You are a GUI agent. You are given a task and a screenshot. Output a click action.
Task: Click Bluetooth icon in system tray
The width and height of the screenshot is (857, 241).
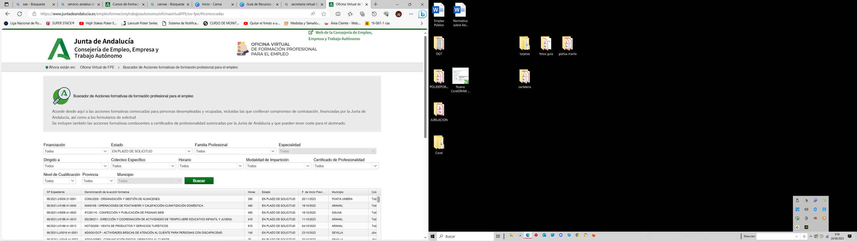point(815,209)
